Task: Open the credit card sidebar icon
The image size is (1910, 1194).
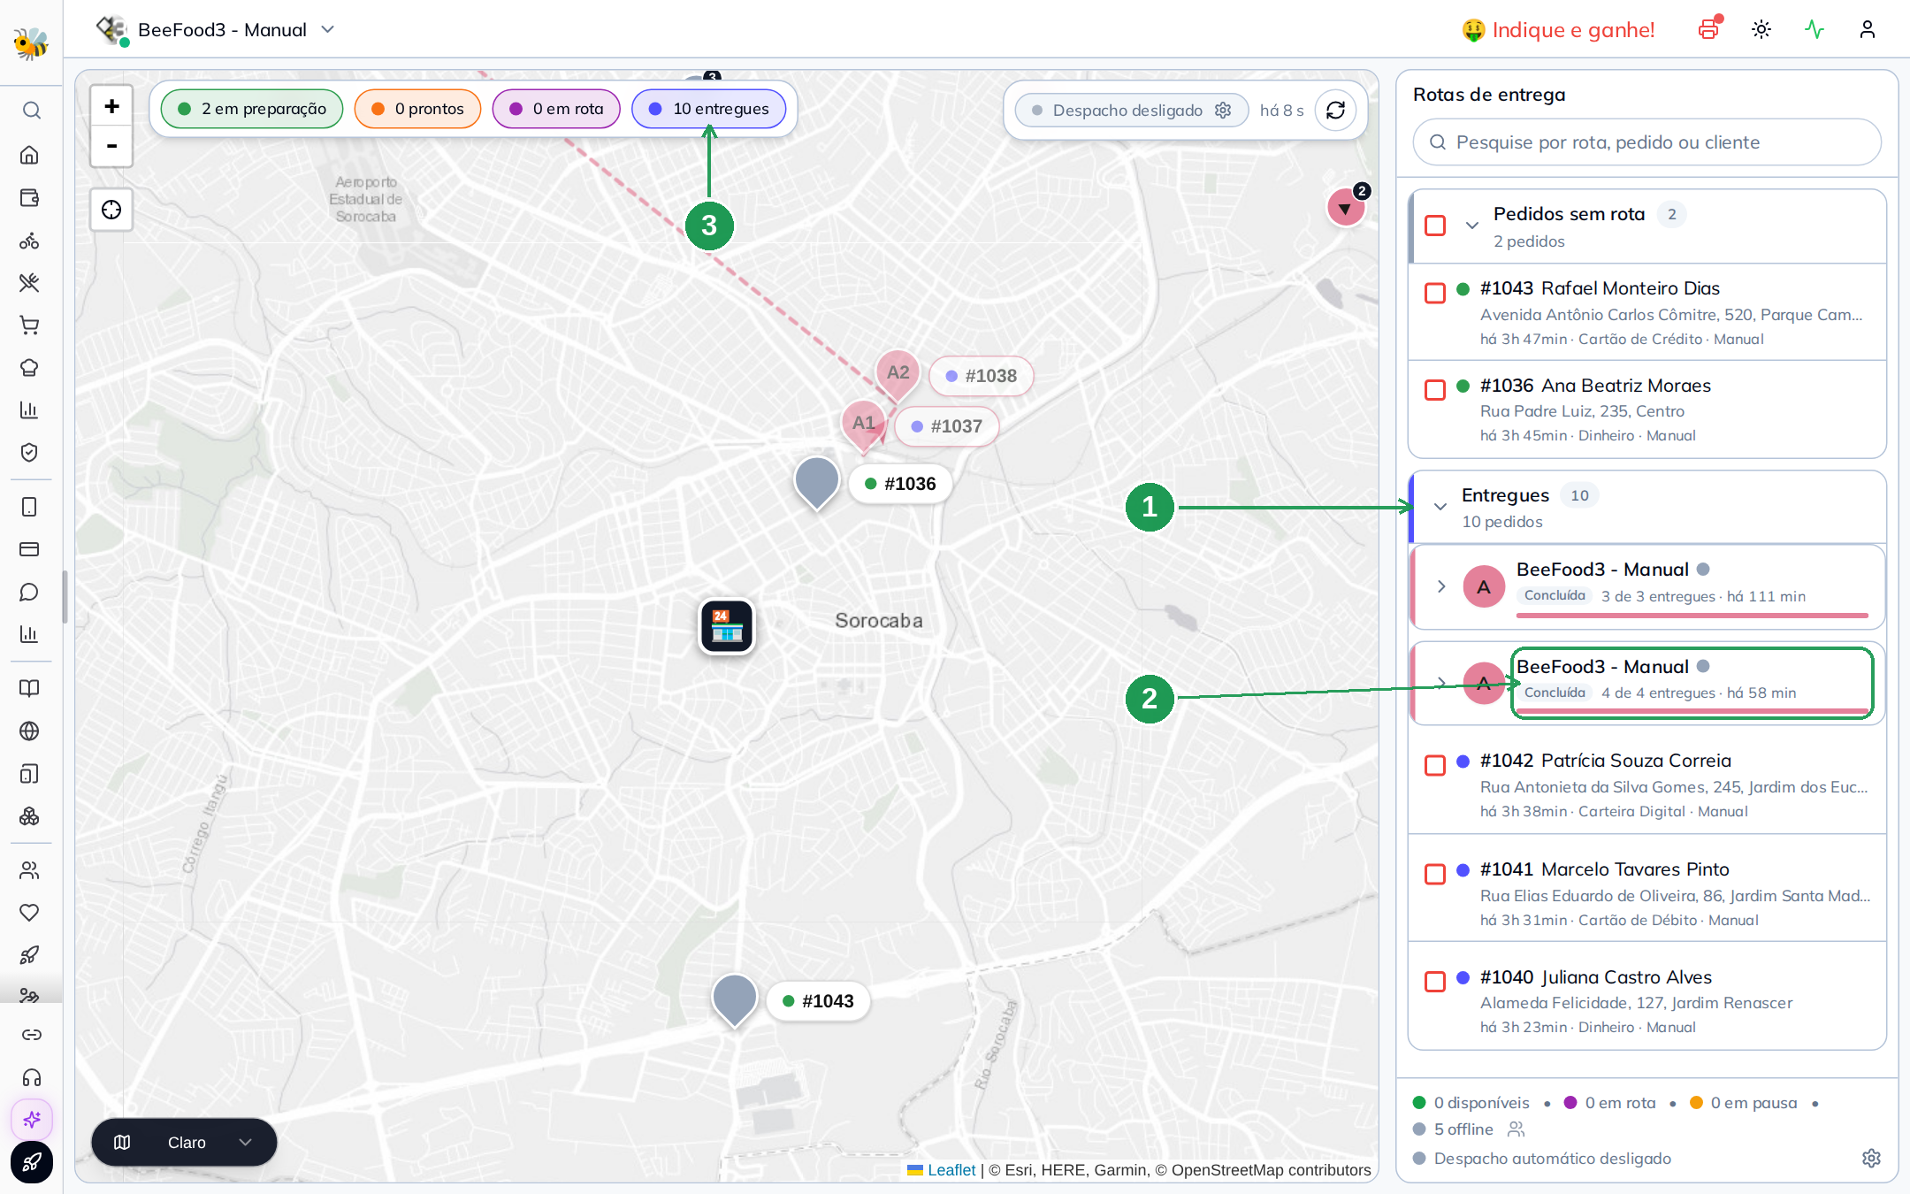Action: (30, 549)
